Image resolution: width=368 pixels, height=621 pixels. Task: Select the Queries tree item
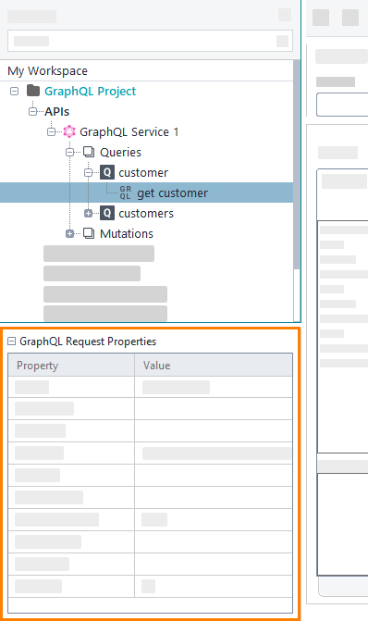click(120, 153)
